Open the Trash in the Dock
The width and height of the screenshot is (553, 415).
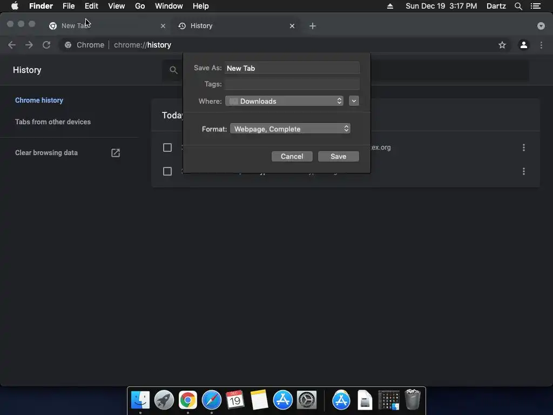[x=412, y=399]
